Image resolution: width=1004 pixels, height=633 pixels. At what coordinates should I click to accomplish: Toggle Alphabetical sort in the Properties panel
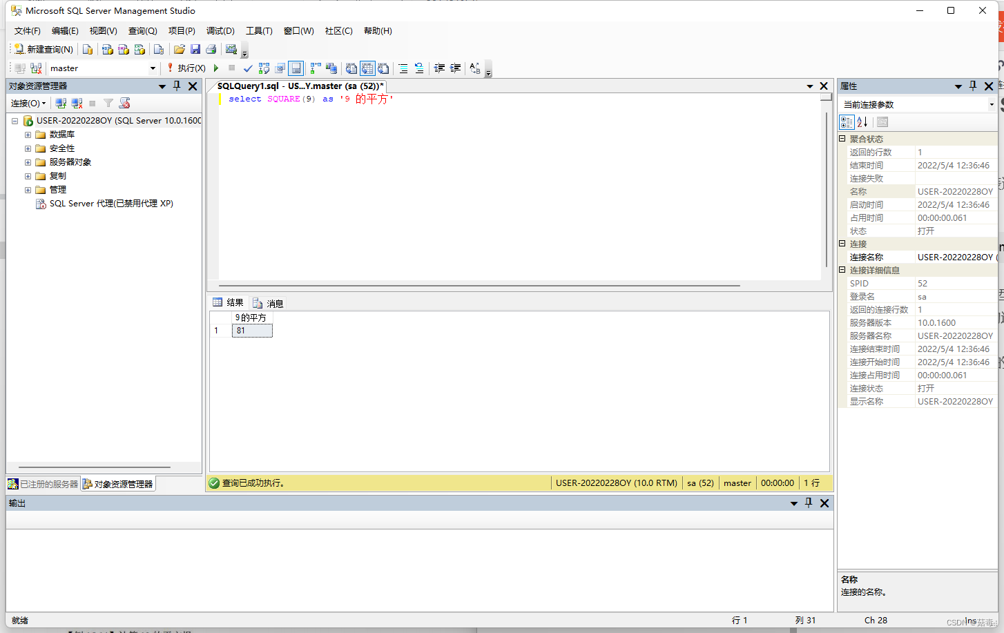[862, 122]
